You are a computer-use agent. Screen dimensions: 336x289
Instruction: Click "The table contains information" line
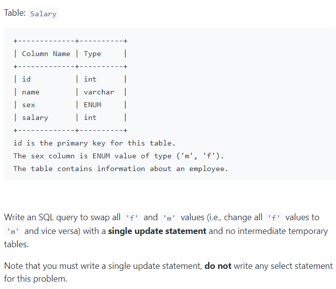(121, 169)
